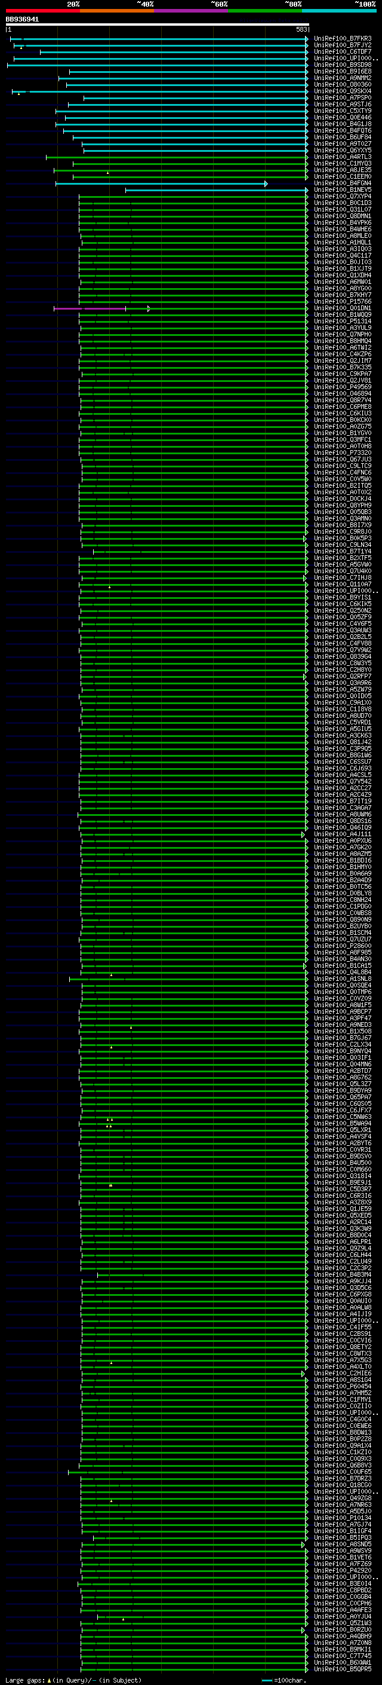Open hit UniRef100_B7FKR3
Image resolution: width=382 pixels, height=1685 pixels.
pyautogui.click(x=343, y=39)
